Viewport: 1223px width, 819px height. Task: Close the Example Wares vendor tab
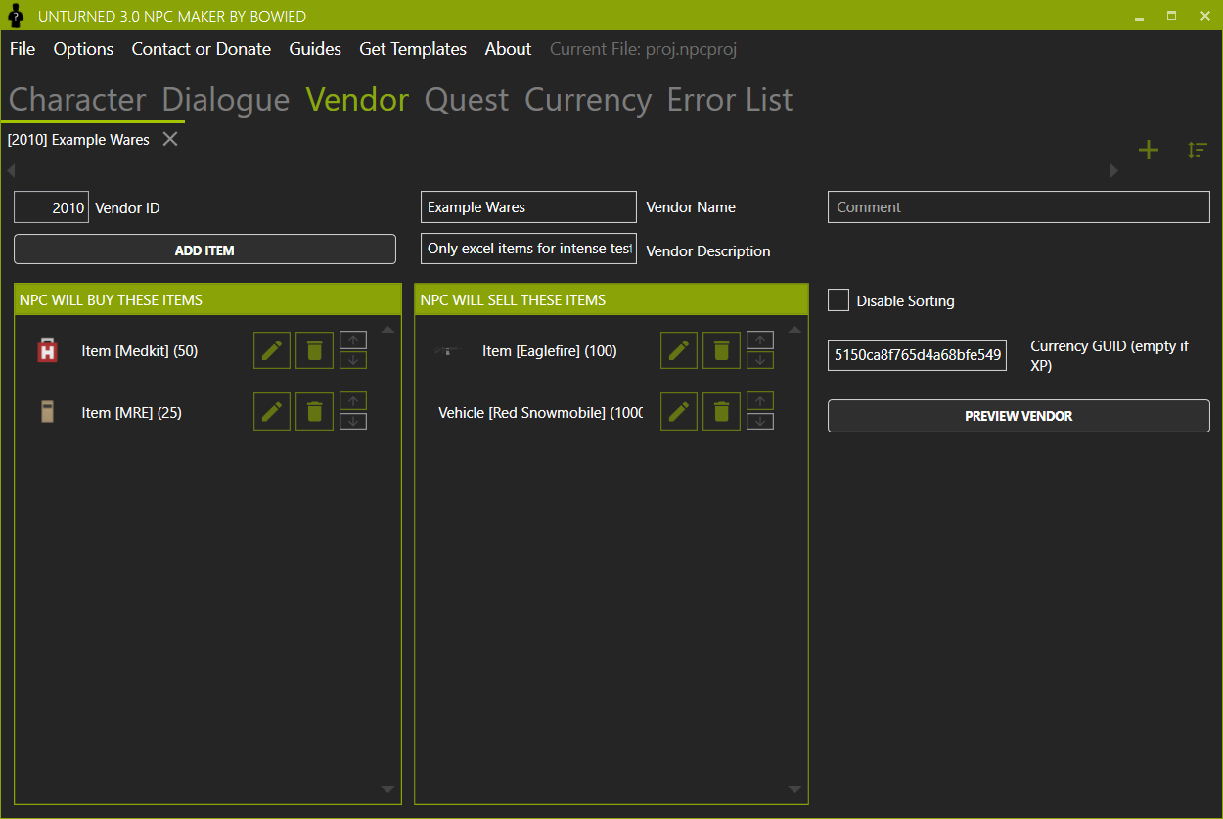170,139
